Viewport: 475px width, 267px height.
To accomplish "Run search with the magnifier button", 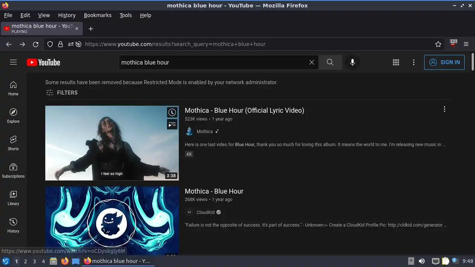I will [x=330, y=62].
